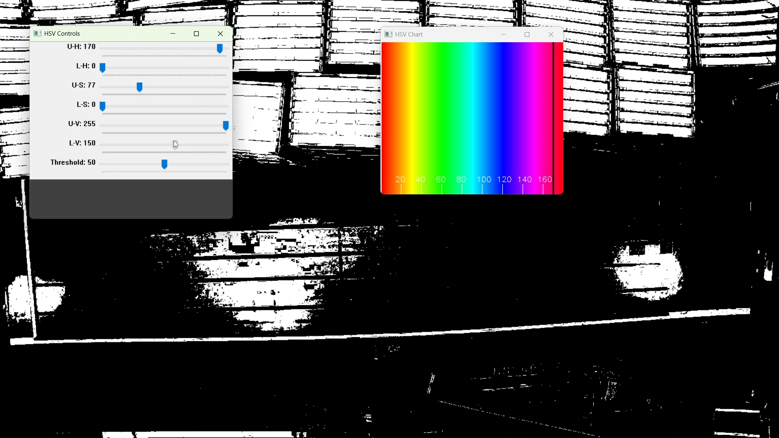The image size is (779, 438).
Task: Click the 120 tick label on hue chart
Action: [504, 179]
